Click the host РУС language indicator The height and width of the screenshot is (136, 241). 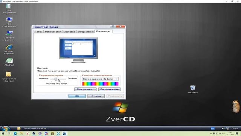(x=224, y=133)
